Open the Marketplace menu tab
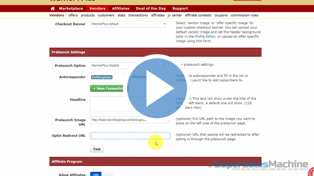 (71, 8)
